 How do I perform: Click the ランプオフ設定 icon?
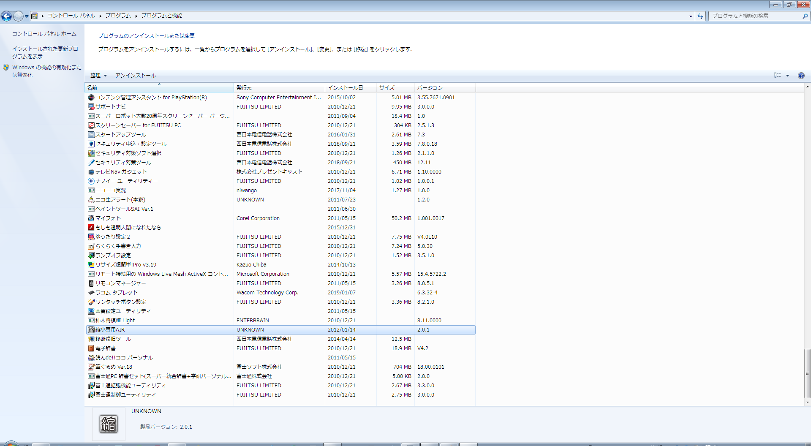tap(91, 256)
